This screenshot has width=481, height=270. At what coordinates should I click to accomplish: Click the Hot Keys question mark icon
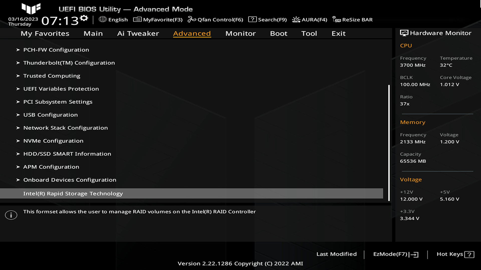(469, 254)
